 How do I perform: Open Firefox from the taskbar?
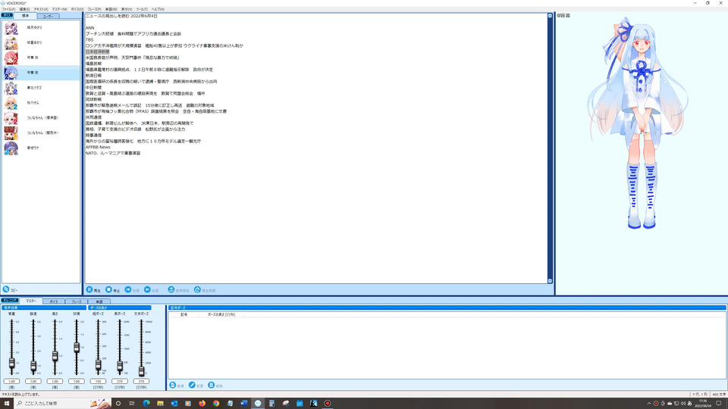pos(202,404)
